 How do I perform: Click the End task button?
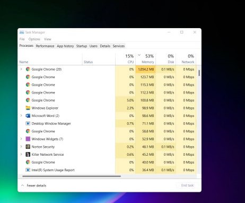coord(187,185)
